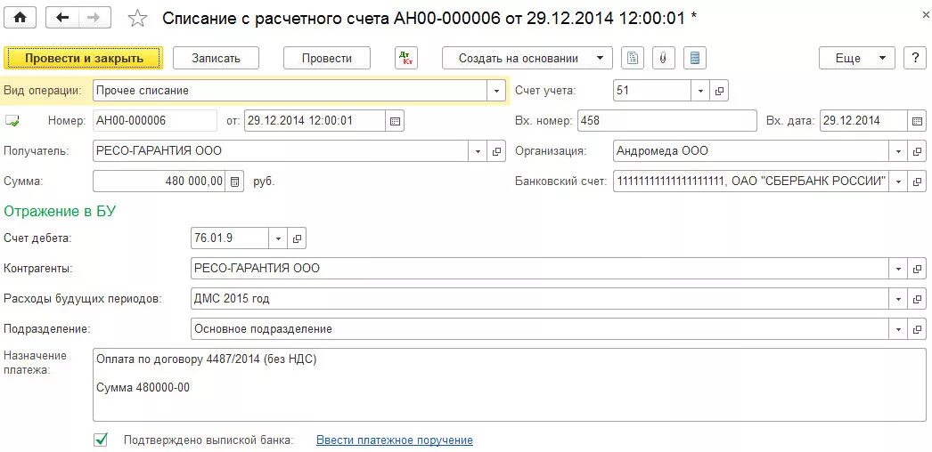Expand the Получатель dropdown
932x452 pixels.
478,151
